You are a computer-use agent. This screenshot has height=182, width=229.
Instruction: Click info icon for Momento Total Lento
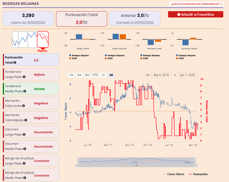click(23, 106)
